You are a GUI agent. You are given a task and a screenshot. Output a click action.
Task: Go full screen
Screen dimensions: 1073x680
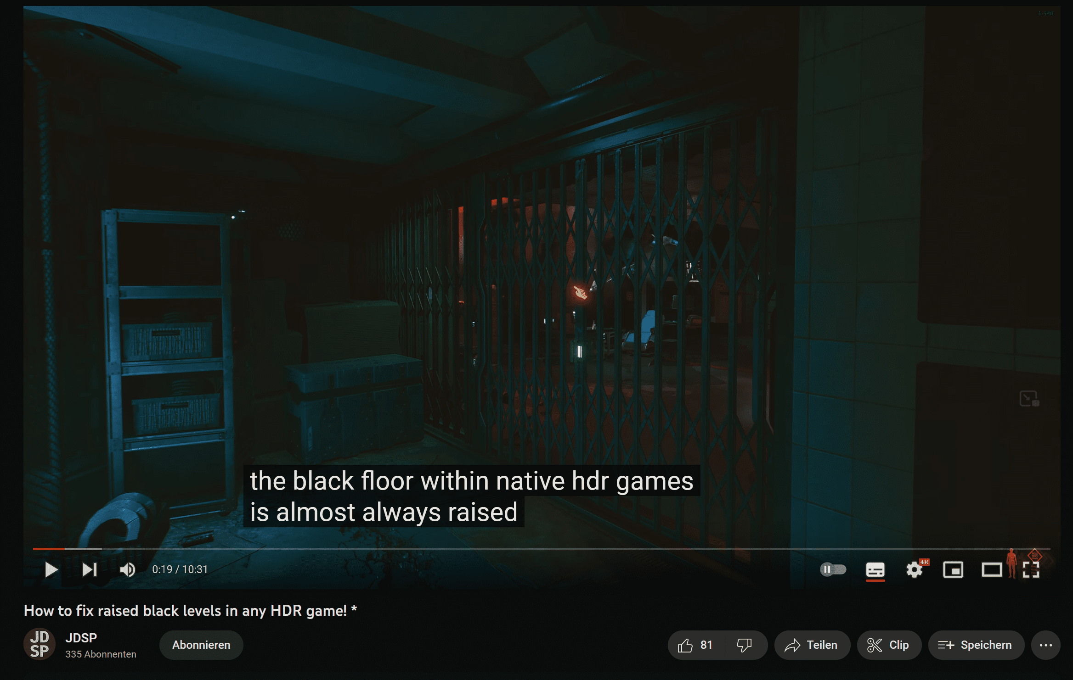(x=1031, y=570)
